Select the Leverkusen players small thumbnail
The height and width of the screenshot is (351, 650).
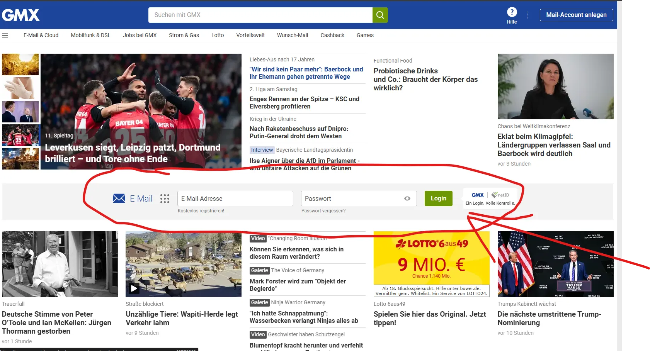click(x=20, y=135)
